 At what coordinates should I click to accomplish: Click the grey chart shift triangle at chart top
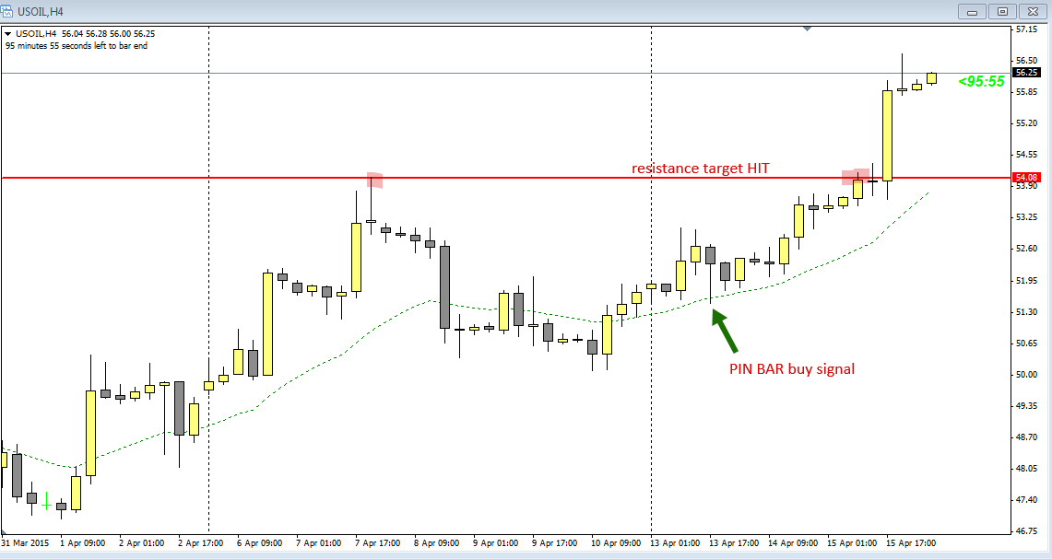coord(807,29)
